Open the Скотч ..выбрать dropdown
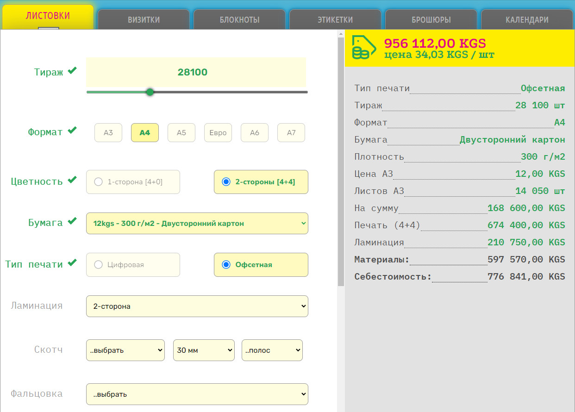The height and width of the screenshot is (412, 575). [x=125, y=350]
